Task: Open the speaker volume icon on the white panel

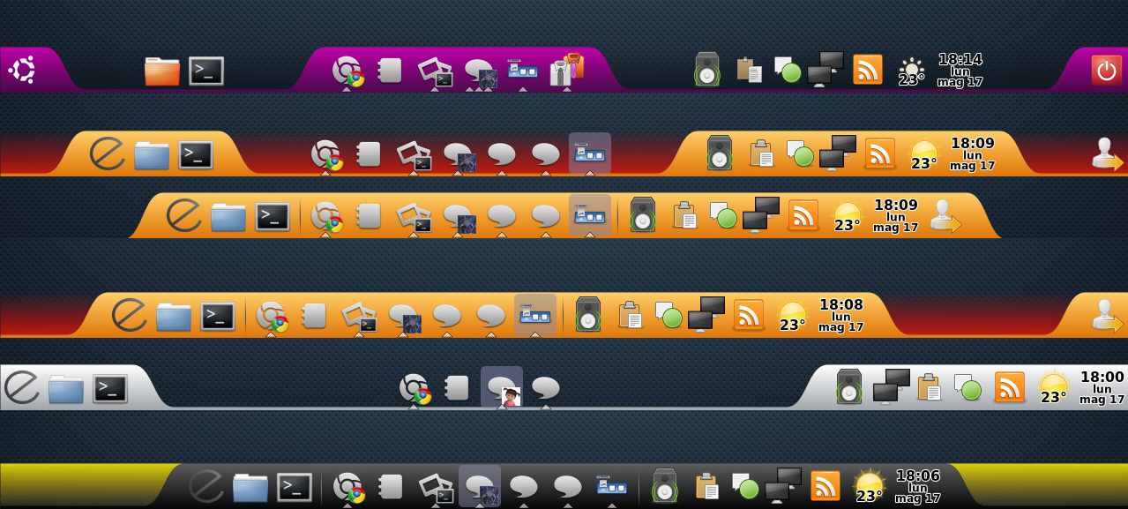Action: pos(848,386)
